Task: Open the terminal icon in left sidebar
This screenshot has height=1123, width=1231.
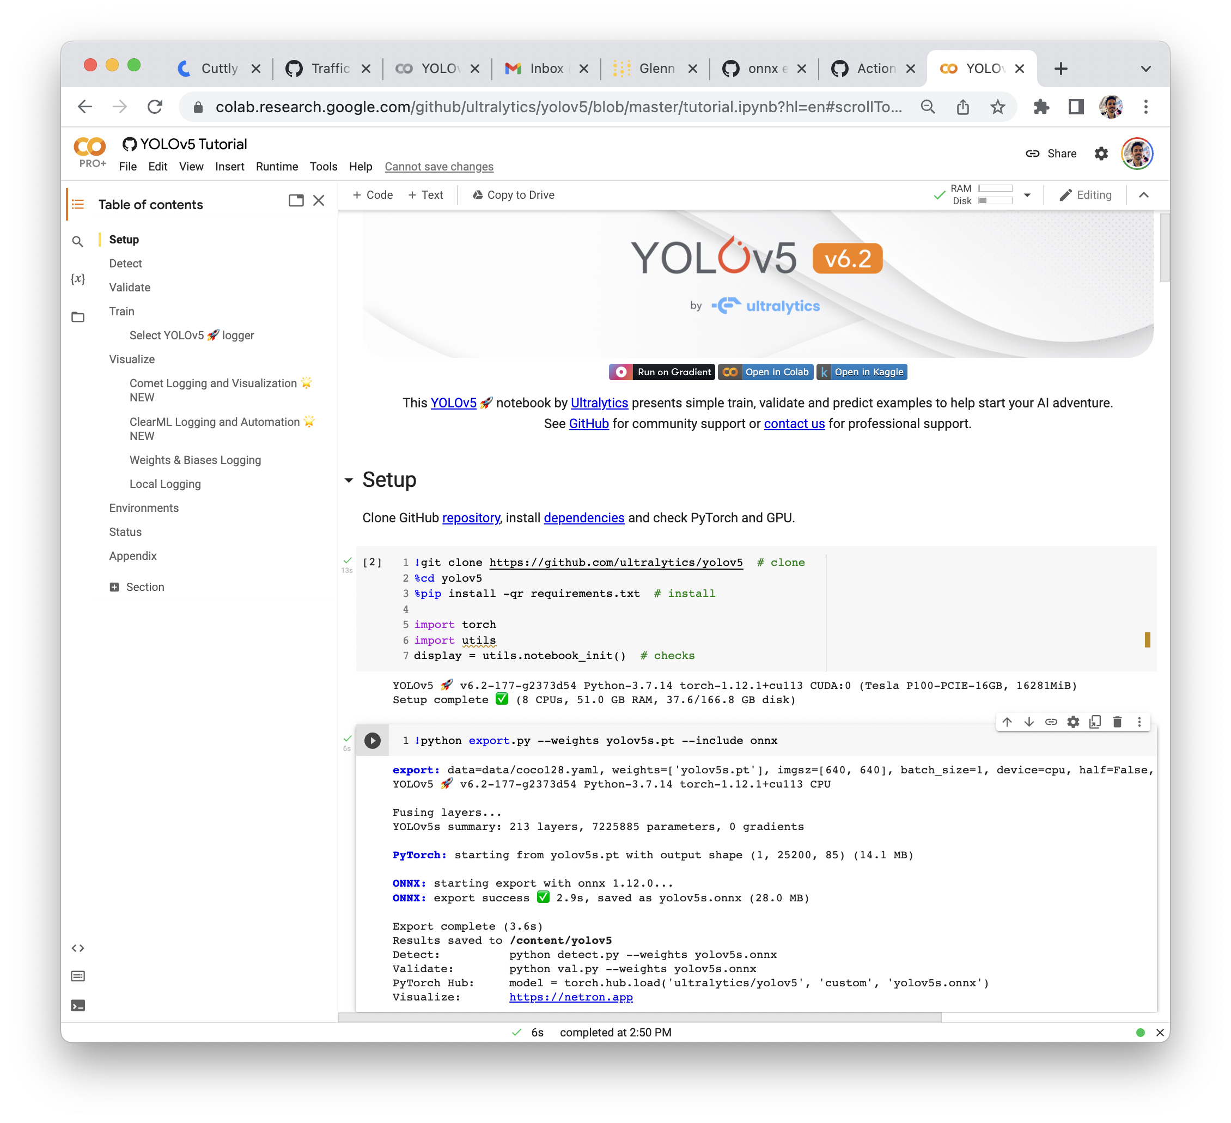Action: [77, 1005]
